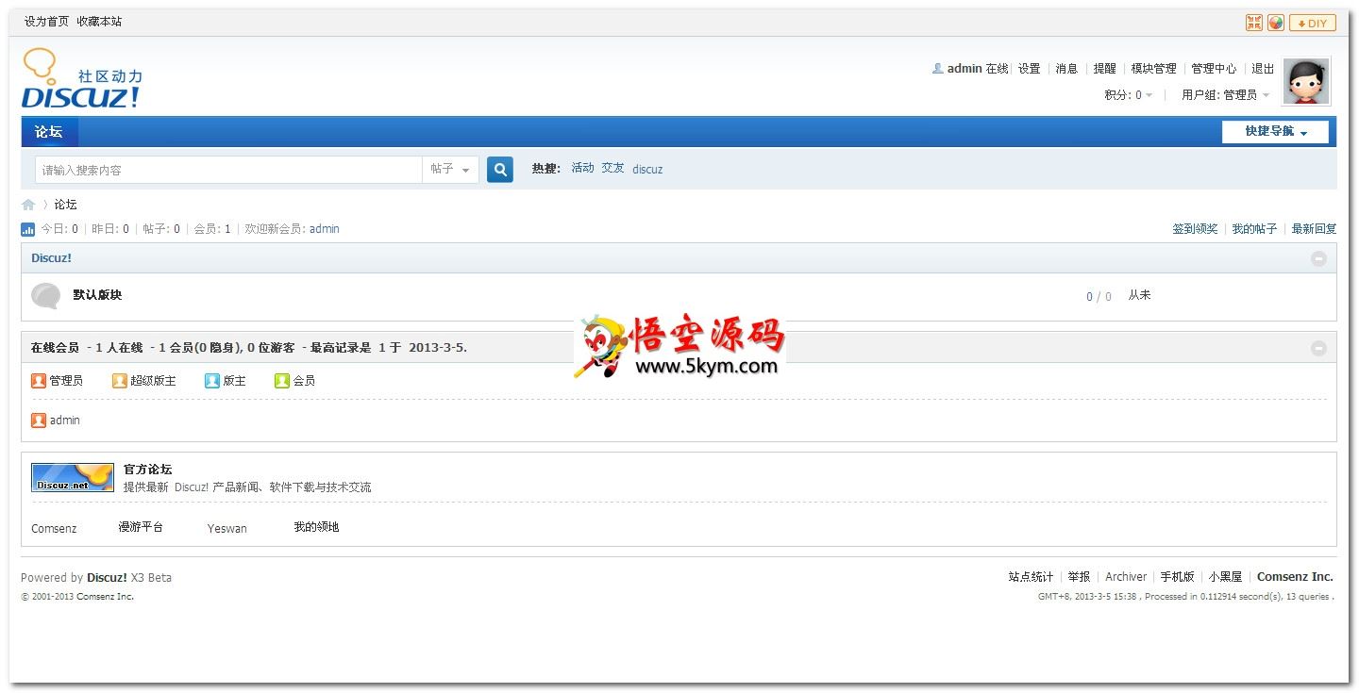The height and width of the screenshot is (693, 1359).
Task: Click the home icon in breadcrumb
Action: (28, 205)
